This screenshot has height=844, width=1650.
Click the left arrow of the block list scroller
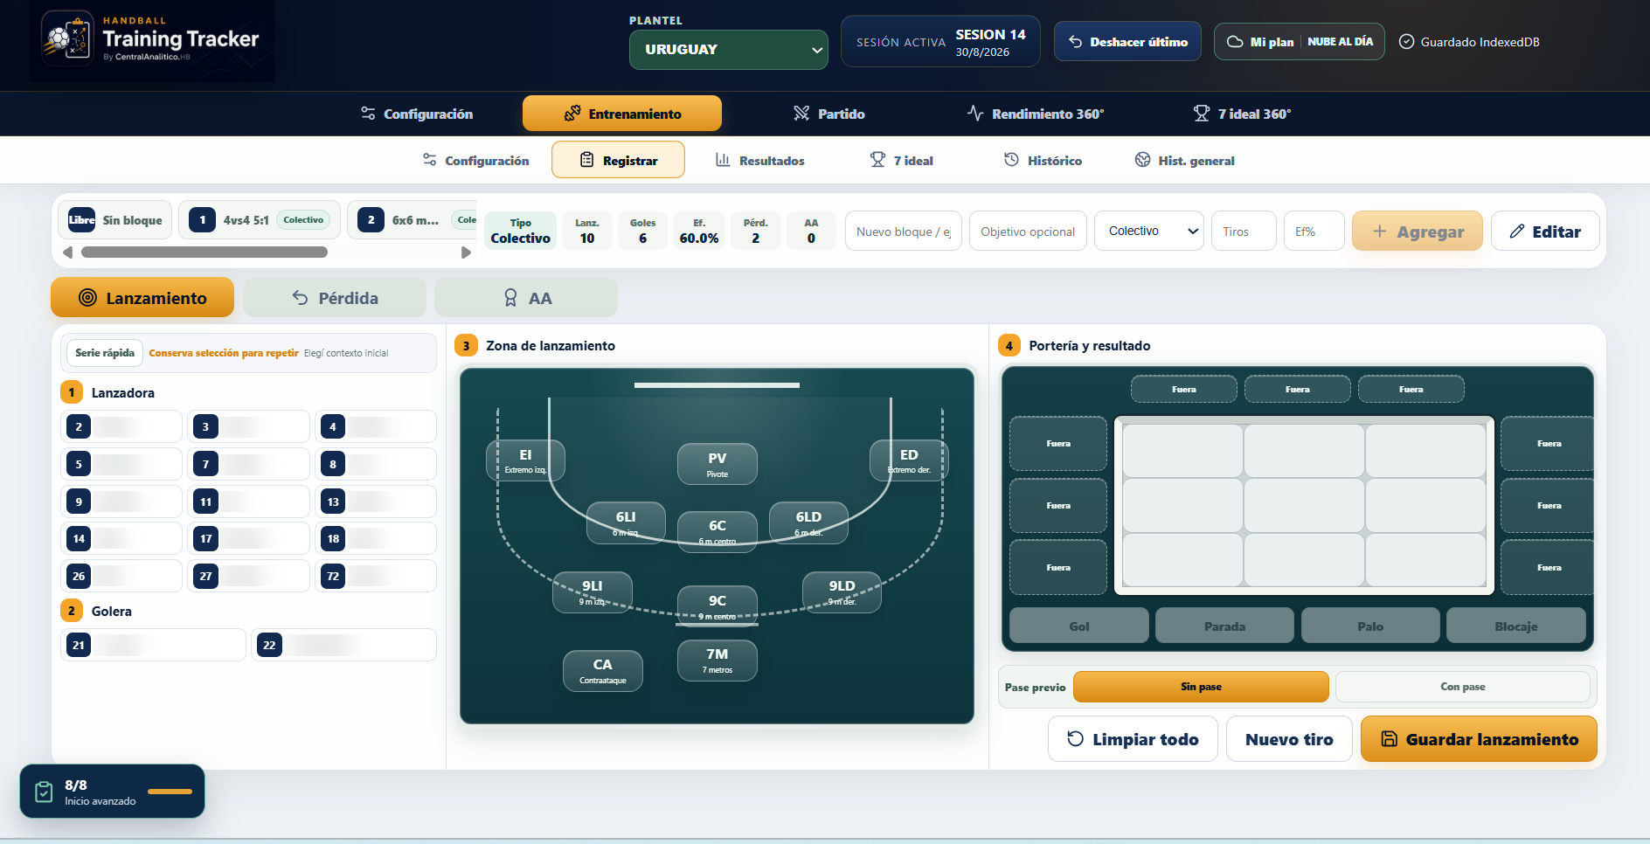(x=67, y=253)
